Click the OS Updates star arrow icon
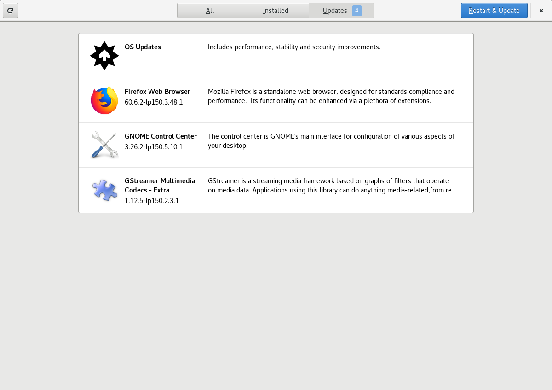 (x=104, y=56)
